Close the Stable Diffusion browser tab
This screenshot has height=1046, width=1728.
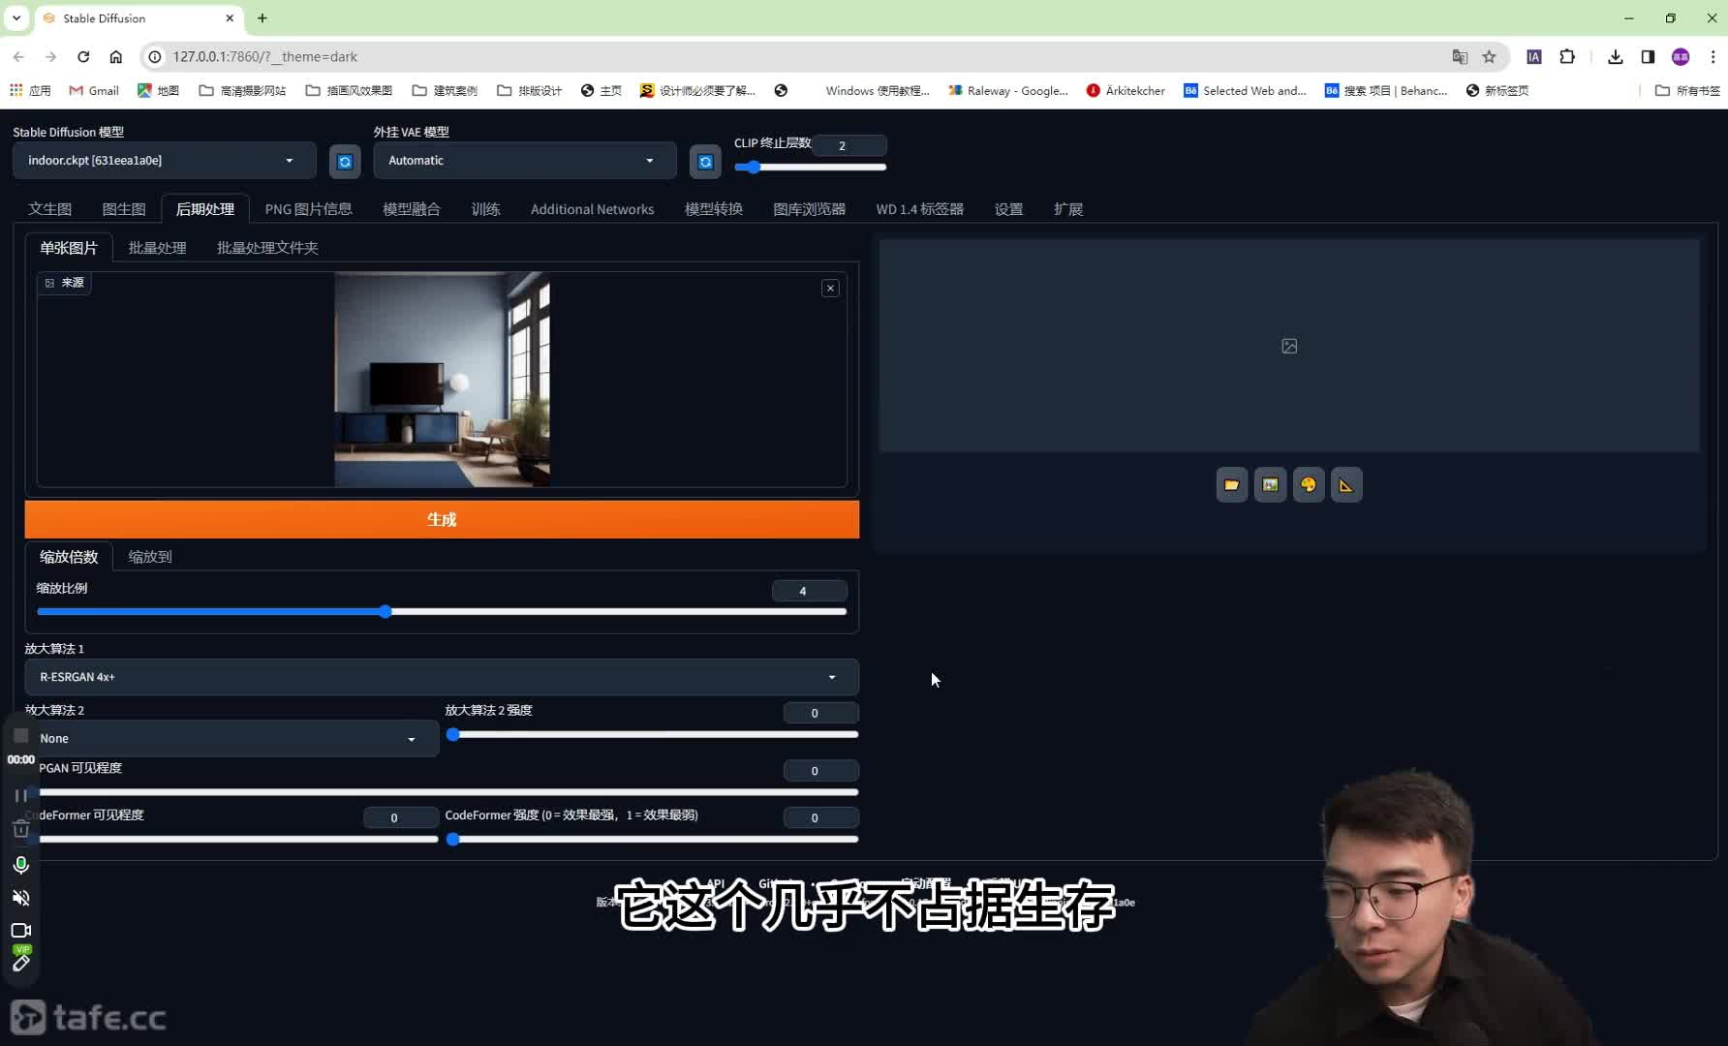point(230,18)
